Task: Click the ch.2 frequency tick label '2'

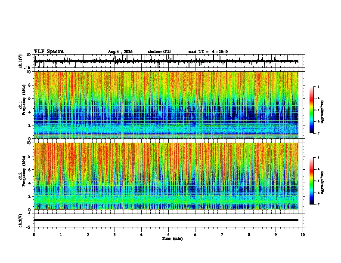Action: [30, 196]
